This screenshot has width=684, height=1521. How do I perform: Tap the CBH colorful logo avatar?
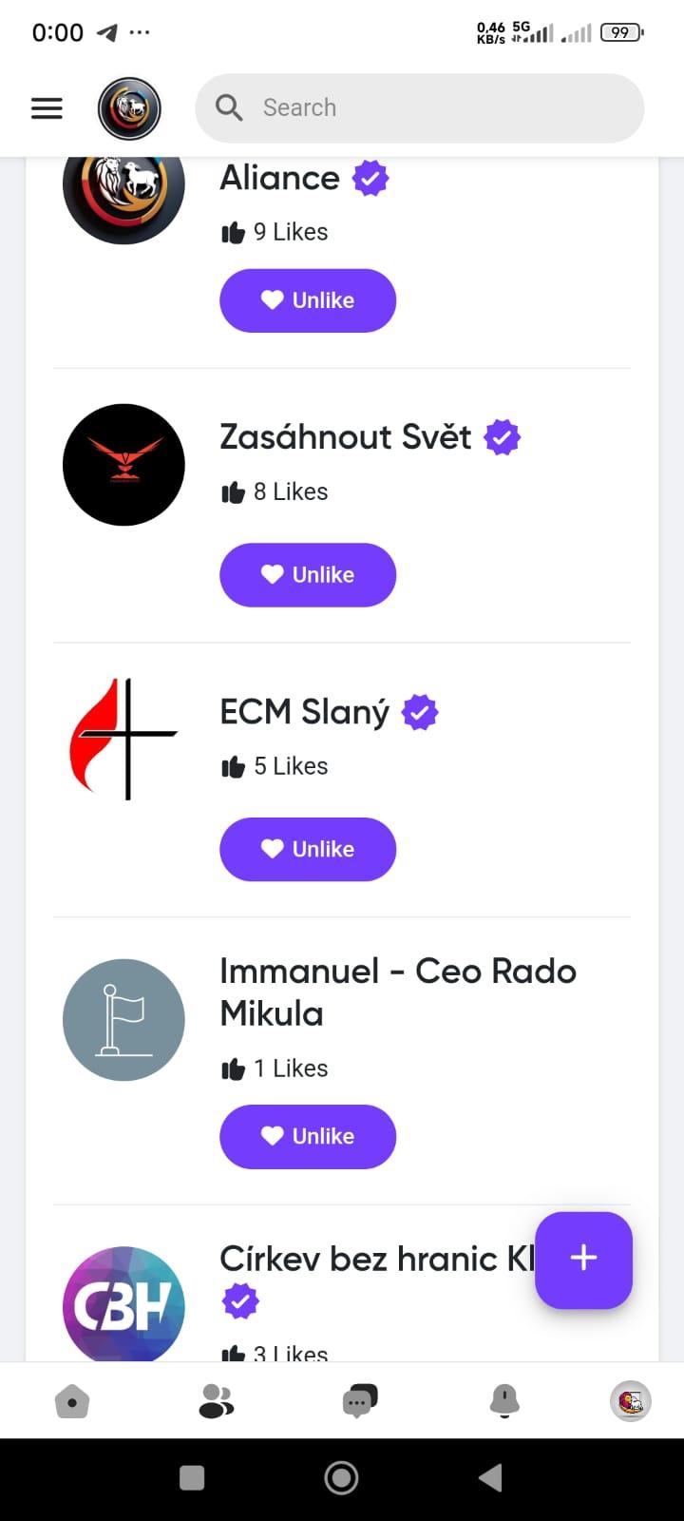123,1304
